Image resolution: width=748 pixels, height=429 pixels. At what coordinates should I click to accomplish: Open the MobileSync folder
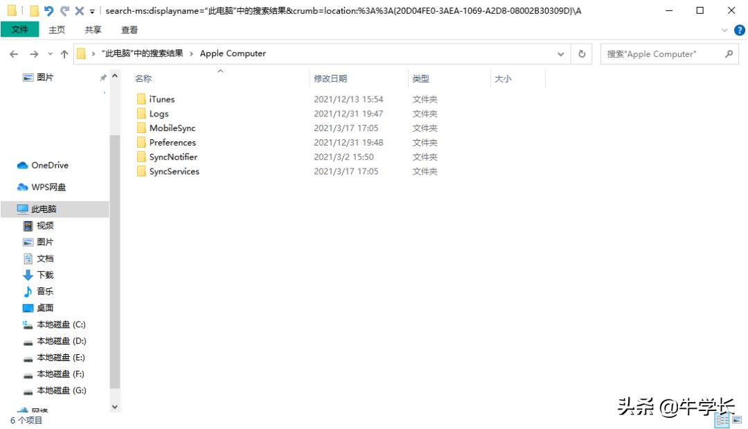point(172,128)
